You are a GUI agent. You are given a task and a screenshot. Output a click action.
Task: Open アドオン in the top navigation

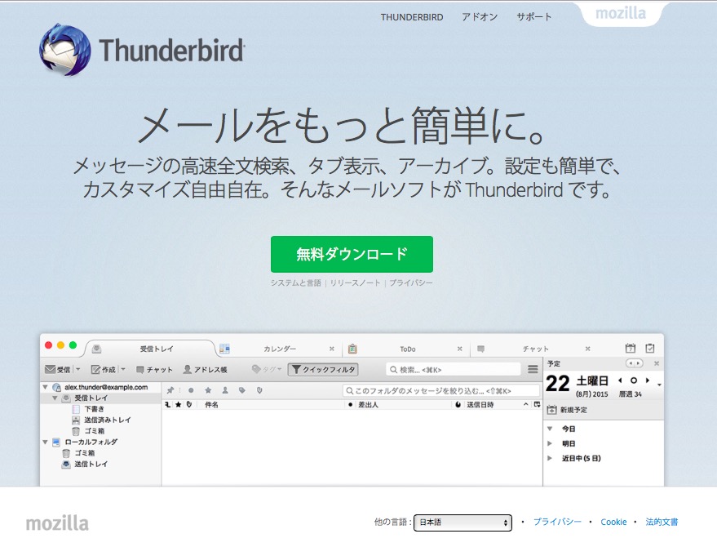click(480, 17)
